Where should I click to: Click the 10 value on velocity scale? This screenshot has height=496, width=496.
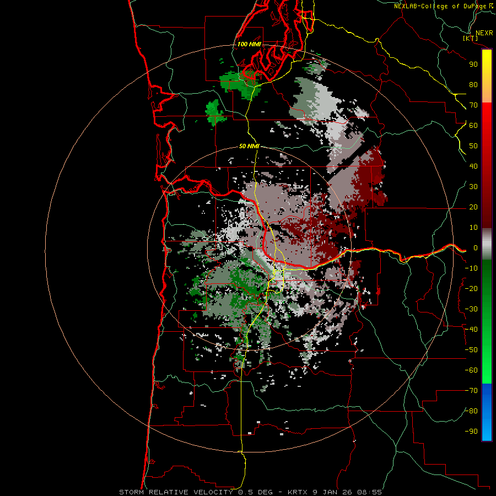(x=473, y=228)
